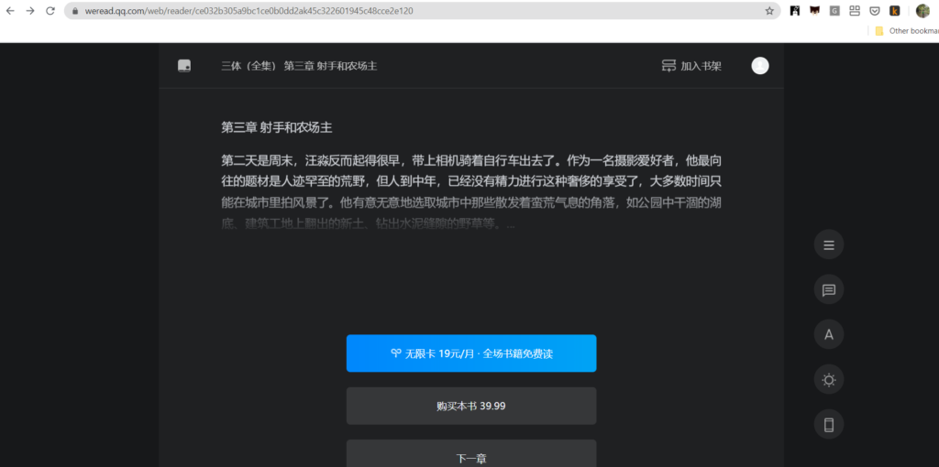Open the table of contents list button
939x467 pixels.
pyautogui.click(x=829, y=244)
